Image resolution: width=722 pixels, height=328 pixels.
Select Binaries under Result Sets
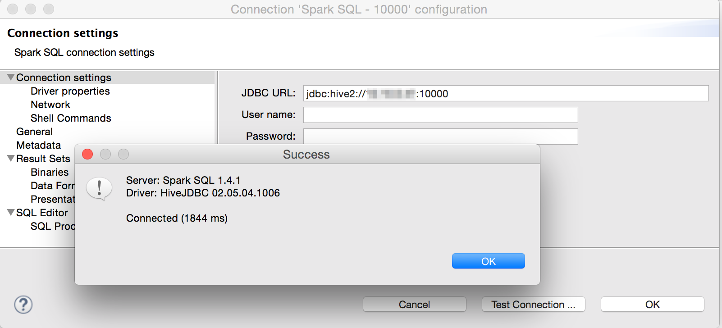[x=50, y=172]
